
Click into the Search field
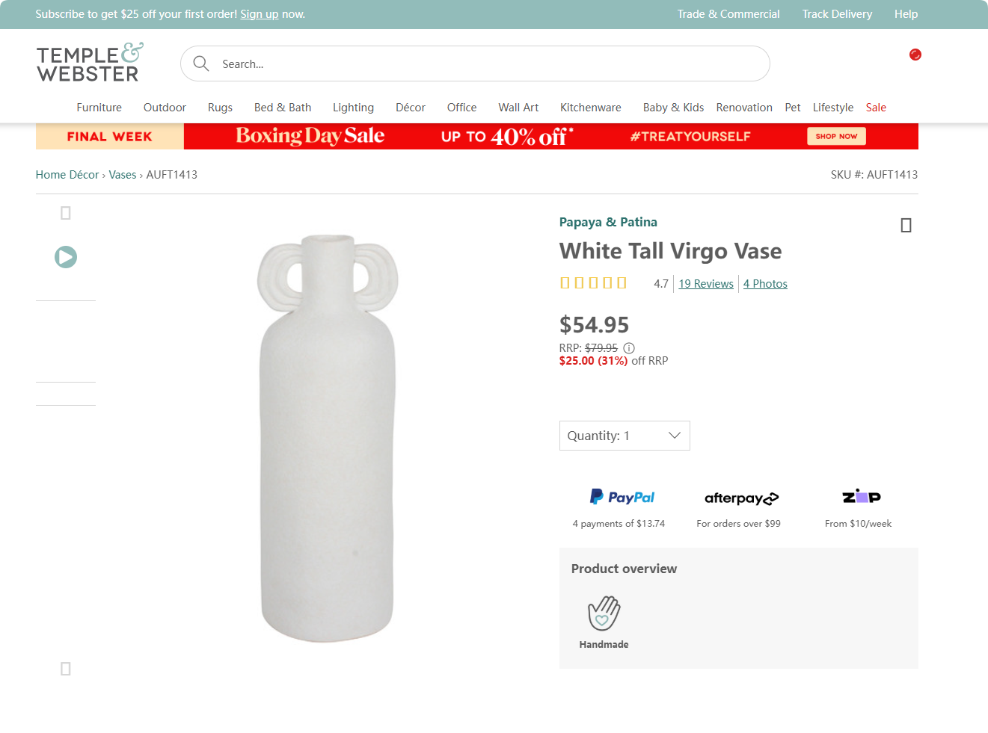(x=486, y=64)
